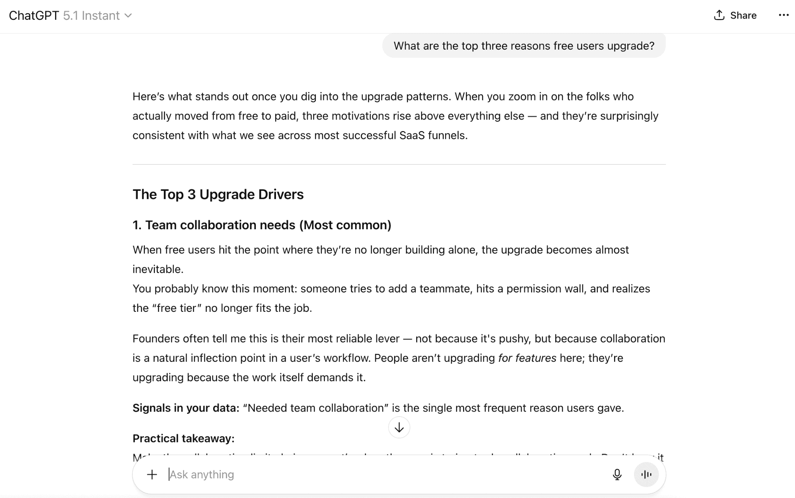Jump to bottom with the down-arrow button
The image size is (795, 498).
coord(399,427)
